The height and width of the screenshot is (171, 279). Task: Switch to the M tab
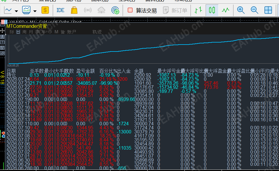56,32
